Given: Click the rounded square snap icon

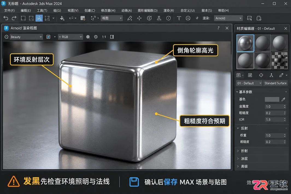Looking at the screenshot, I should (188, 18).
